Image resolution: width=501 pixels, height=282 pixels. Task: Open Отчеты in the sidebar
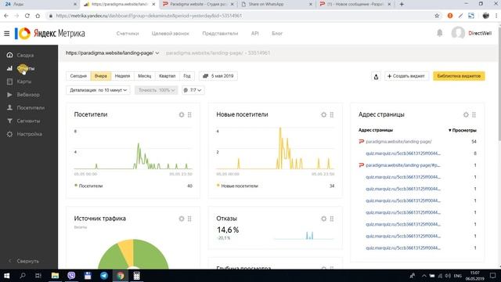click(26, 68)
